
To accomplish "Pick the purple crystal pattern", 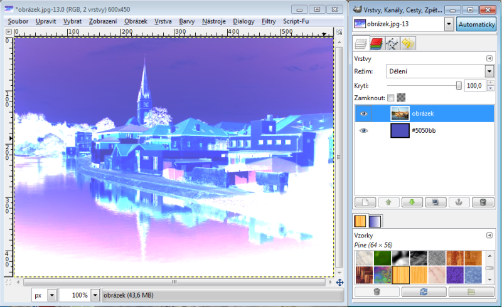I will (x=455, y=275).
